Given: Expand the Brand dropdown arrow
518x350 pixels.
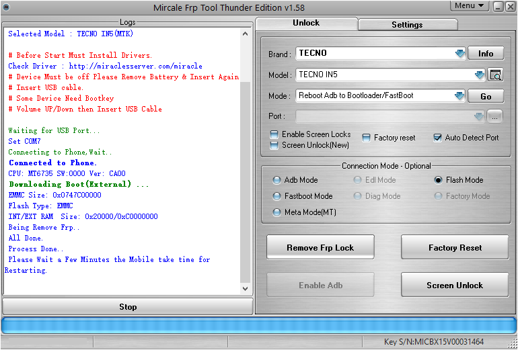Looking at the screenshot, I should (x=459, y=54).
